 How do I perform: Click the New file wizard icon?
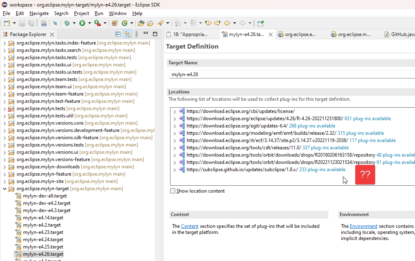pos(7,23)
